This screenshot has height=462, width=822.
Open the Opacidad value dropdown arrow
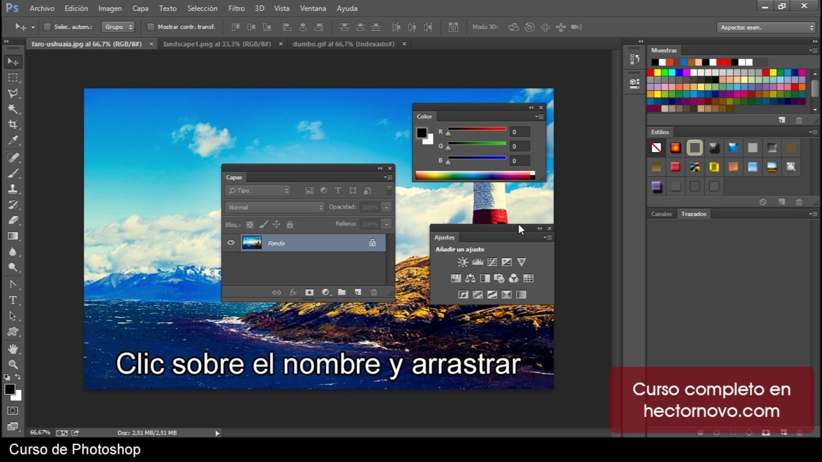[x=386, y=207]
